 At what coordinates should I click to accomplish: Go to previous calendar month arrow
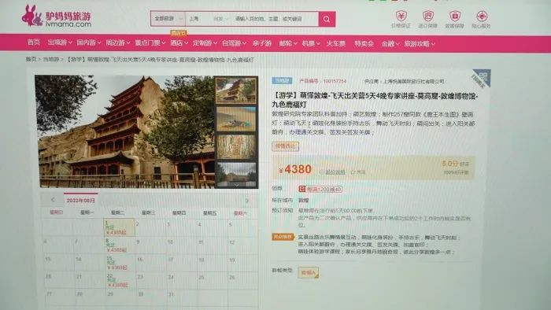coord(53,200)
